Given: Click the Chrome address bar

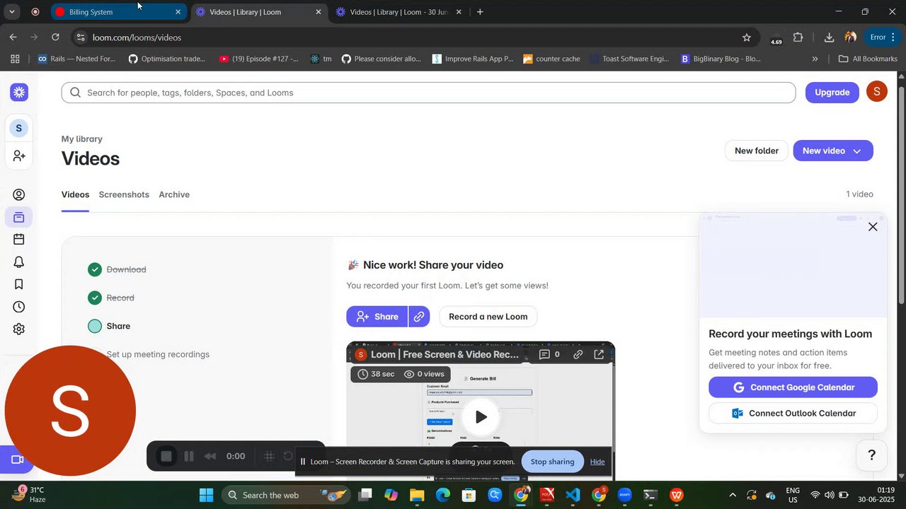Looking at the screenshot, I should 414,37.
